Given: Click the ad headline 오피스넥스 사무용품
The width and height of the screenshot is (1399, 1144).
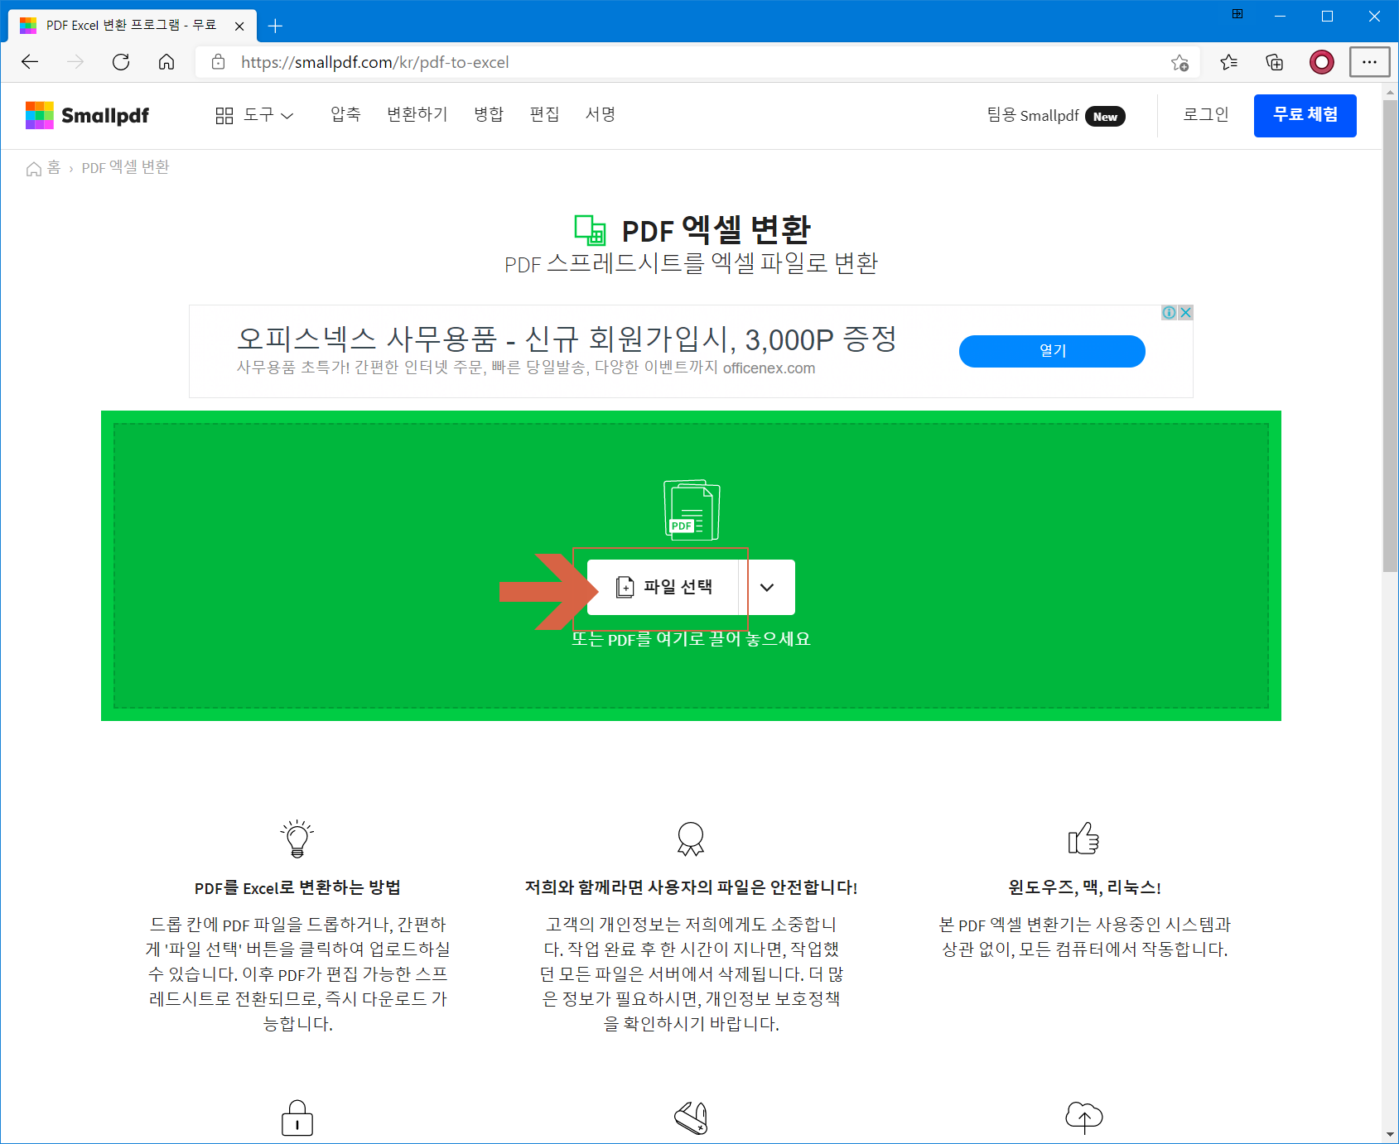Looking at the screenshot, I should coord(567,339).
